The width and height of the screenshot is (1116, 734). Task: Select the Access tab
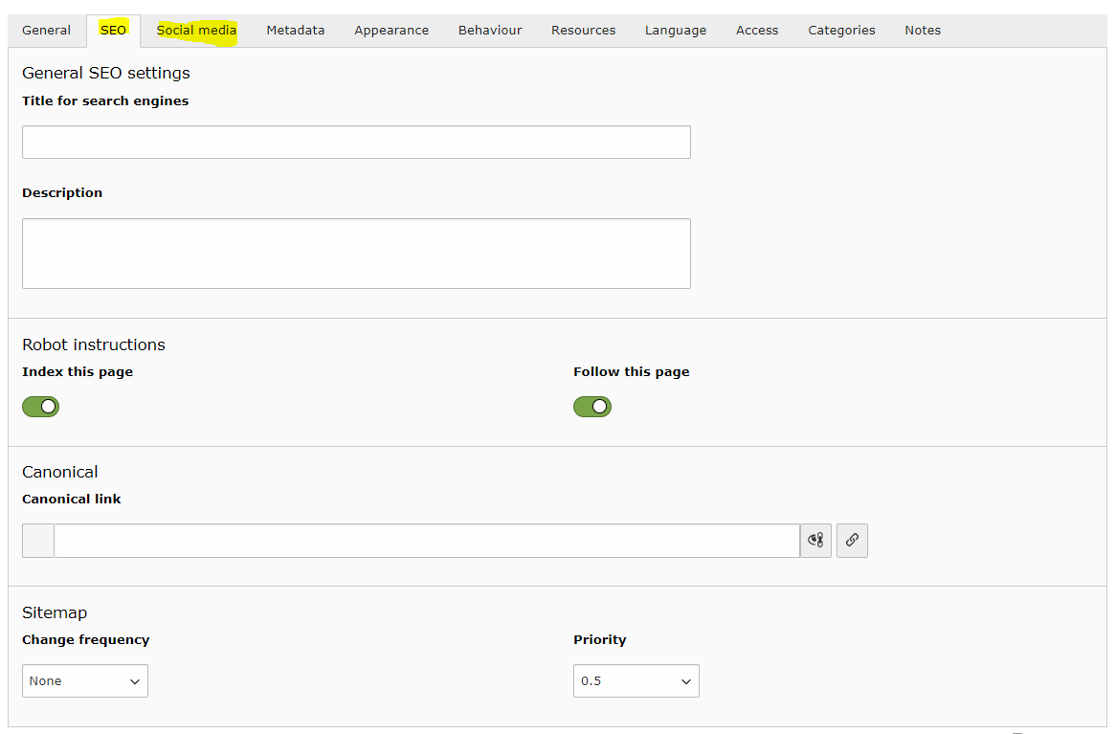[x=757, y=31]
